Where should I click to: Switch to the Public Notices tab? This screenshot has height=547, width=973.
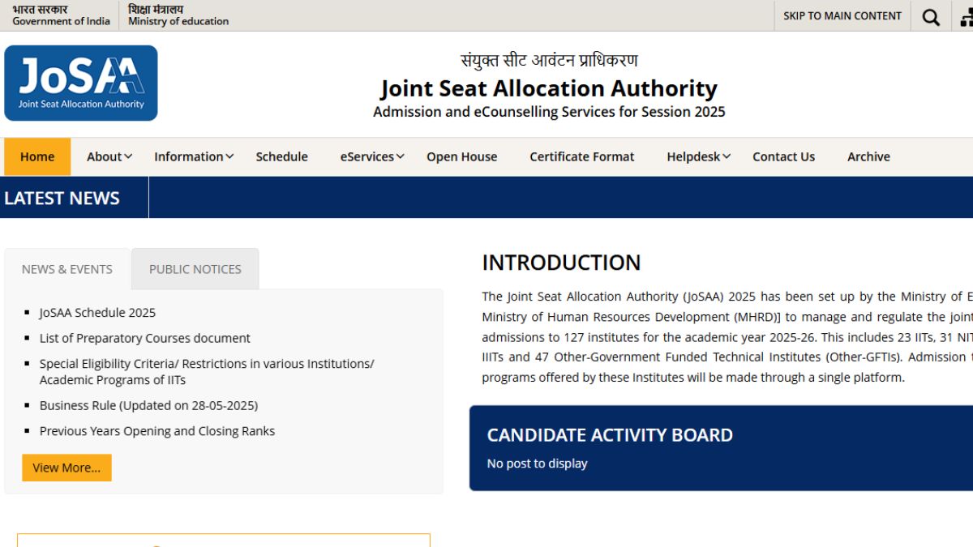click(x=195, y=269)
